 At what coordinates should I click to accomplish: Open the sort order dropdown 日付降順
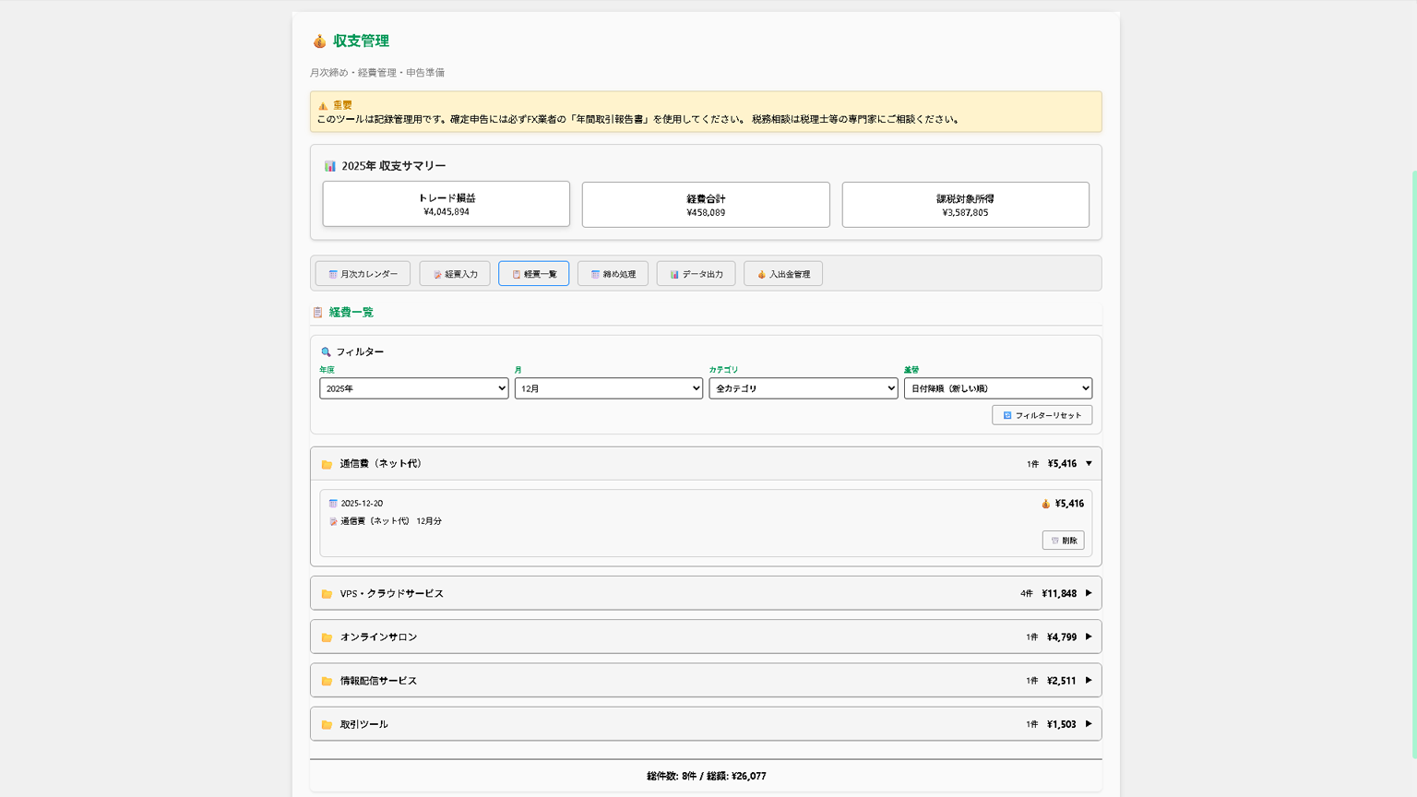(997, 388)
